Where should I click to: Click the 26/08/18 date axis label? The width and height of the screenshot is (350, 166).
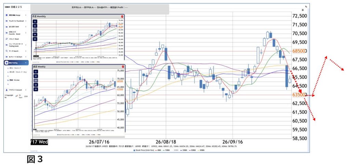(x=166, y=142)
